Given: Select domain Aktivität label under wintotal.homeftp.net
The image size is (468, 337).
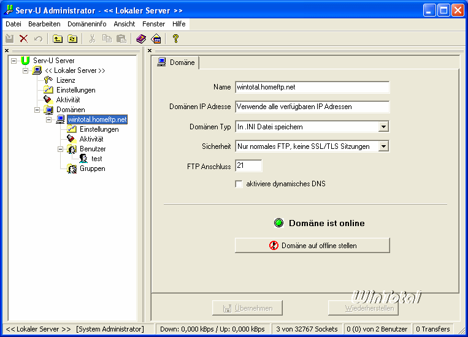Looking at the screenshot, I should 91,139.
